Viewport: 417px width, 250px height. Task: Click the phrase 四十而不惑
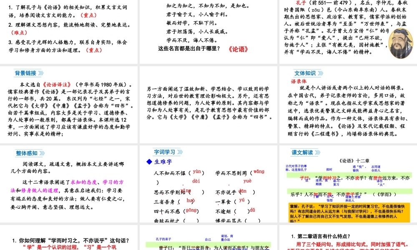pos(167,211)
